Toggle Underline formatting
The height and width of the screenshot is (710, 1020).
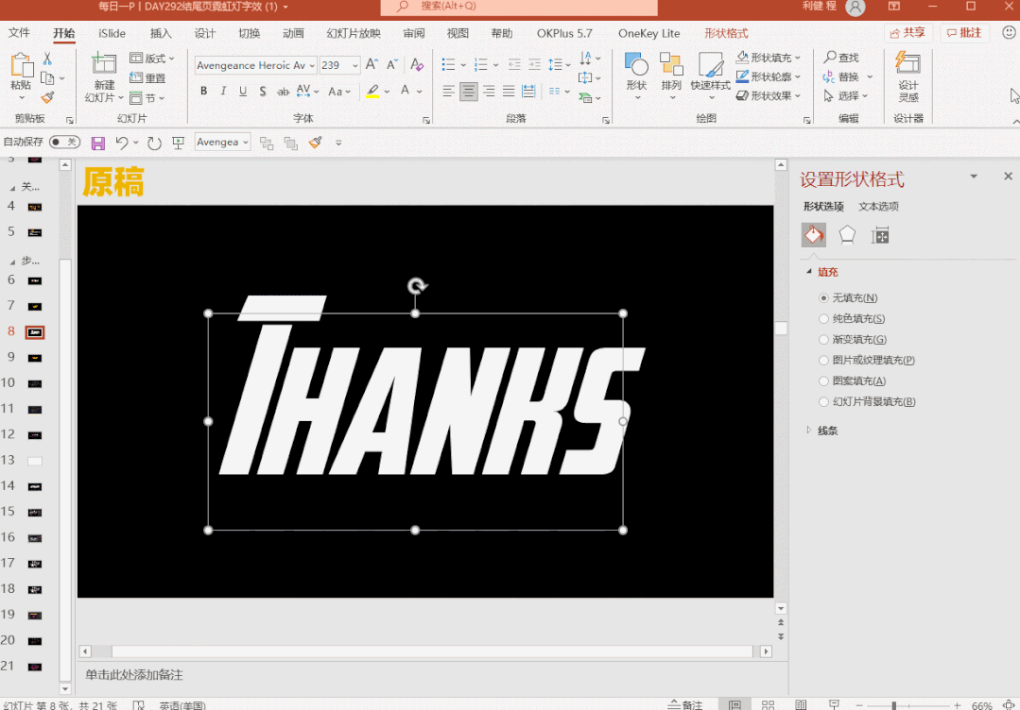click(243, 91)
